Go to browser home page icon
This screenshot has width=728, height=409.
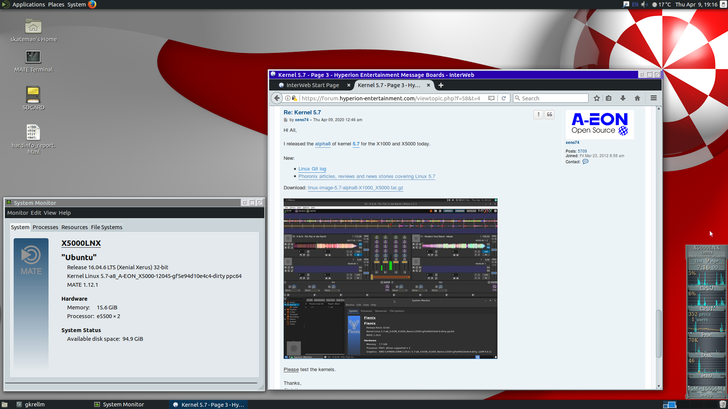(637, 98)
